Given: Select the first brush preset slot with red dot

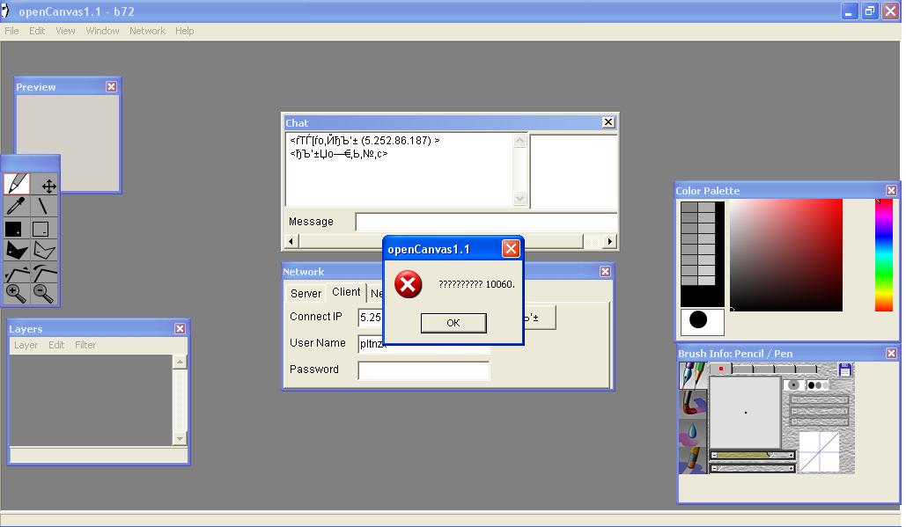Looking at the screenshot, I should click(720, 369).
